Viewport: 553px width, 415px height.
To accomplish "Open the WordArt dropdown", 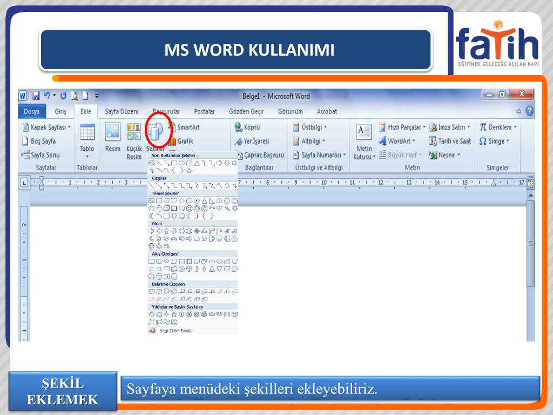I will (397, 141).
